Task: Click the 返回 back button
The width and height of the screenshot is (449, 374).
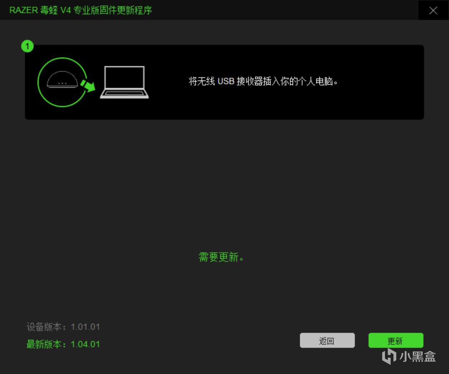Action: click(x=327, y=340)
